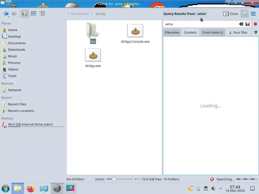The image size is (259, 194).
Task: Open the clock showing 07:44
Action: 235,188
